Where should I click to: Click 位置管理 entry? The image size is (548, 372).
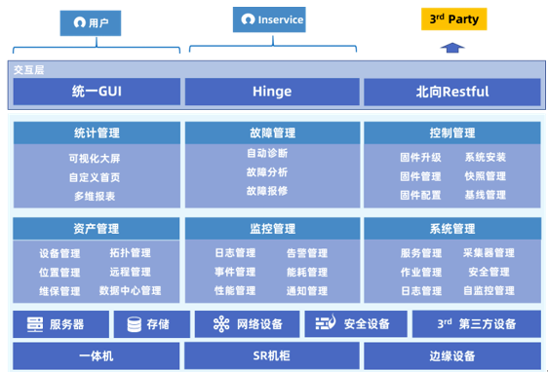coord(59,273)
